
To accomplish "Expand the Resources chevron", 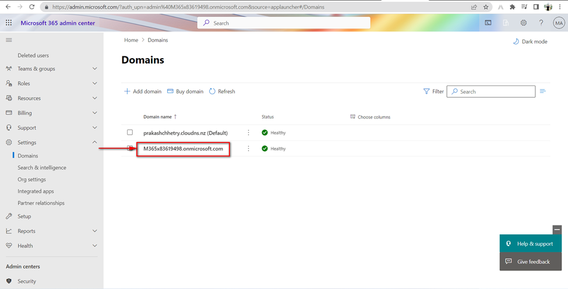I will click(94, 98).
